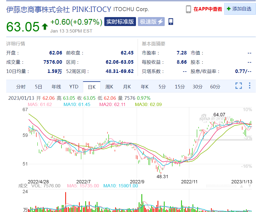Switch to 60分 interval tab
Image resolution: width=256 pixels, height=212 pixels.
coord(215,87)
